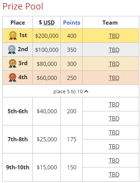Collapse the place 5 to 10 rows
The height and width of the screenshot is (183, 140).
coord(71,91)
